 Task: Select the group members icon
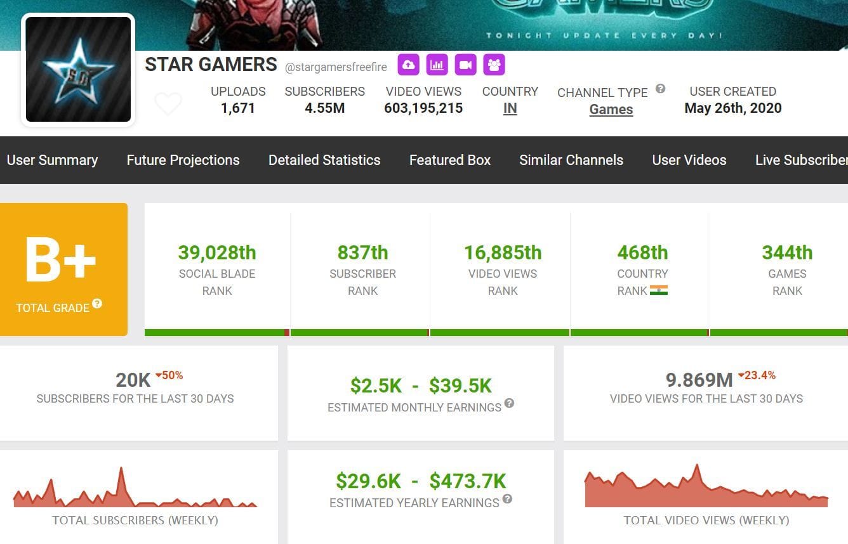(494, 64)
